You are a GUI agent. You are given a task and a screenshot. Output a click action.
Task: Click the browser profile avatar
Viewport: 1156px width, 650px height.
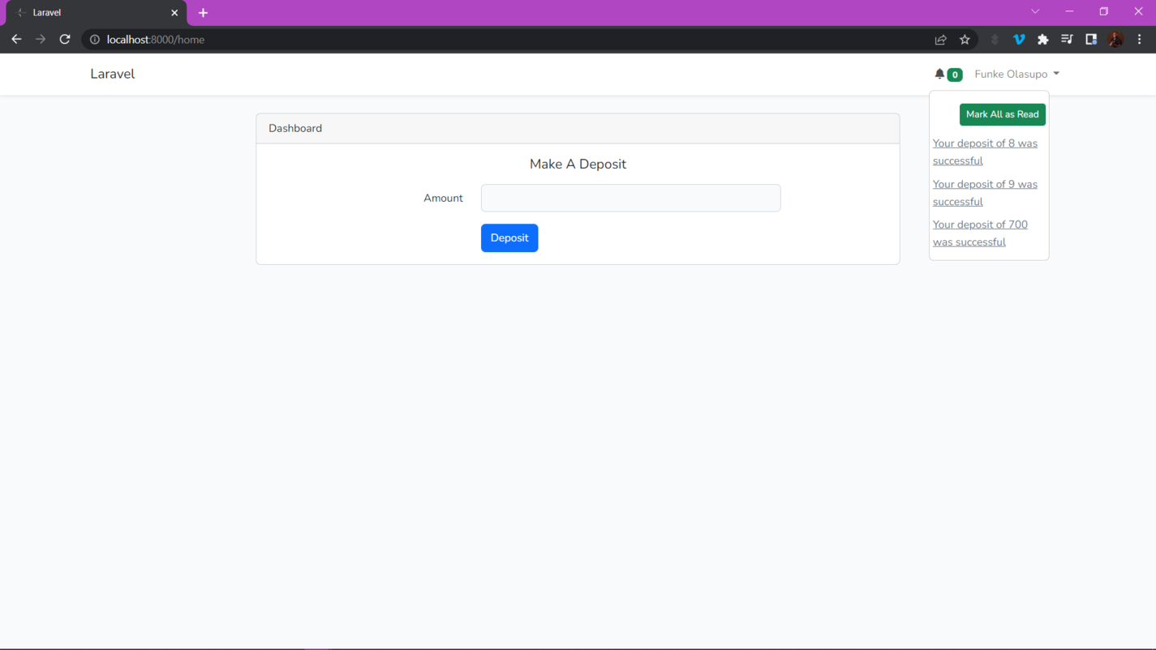pos(1115,39)
